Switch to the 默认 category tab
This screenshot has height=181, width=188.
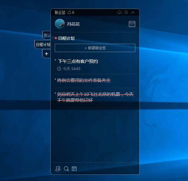coord(47,35)
